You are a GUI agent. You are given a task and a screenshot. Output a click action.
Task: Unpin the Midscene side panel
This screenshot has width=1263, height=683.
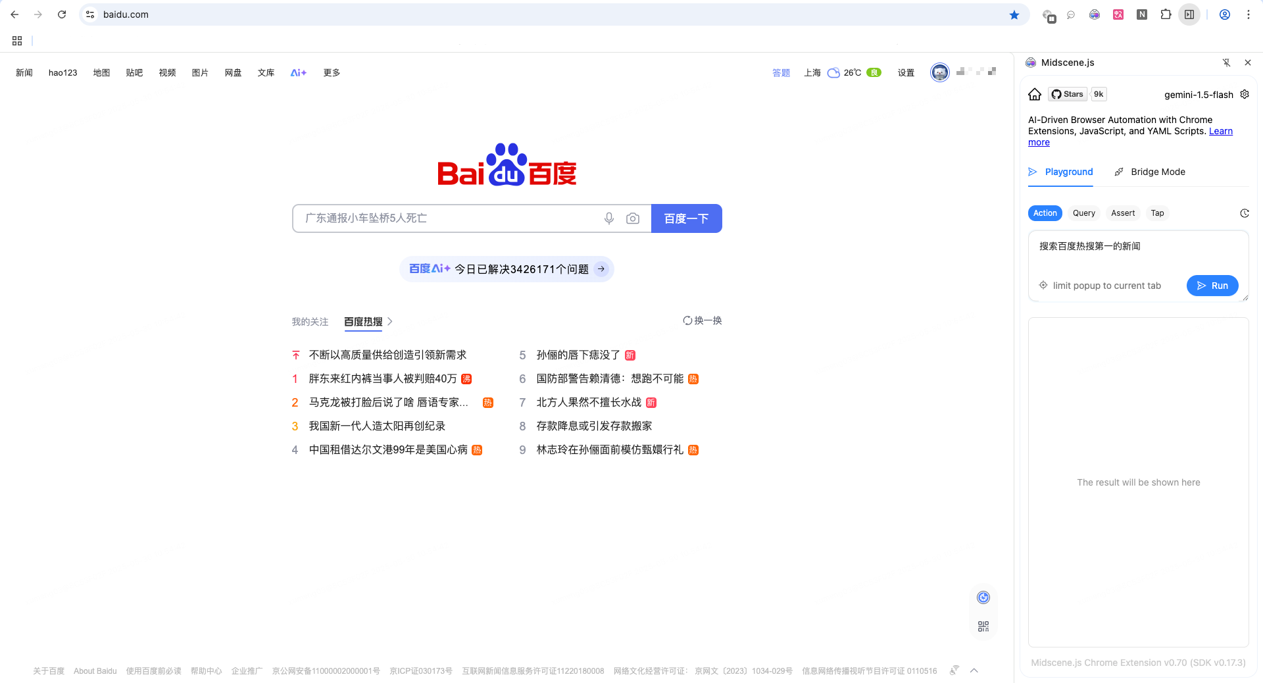[1227, 63]
